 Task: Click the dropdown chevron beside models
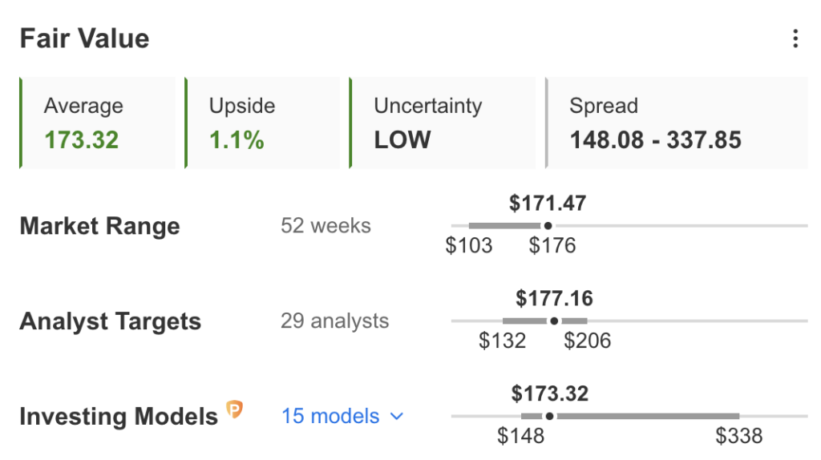(x=396, y=417)
